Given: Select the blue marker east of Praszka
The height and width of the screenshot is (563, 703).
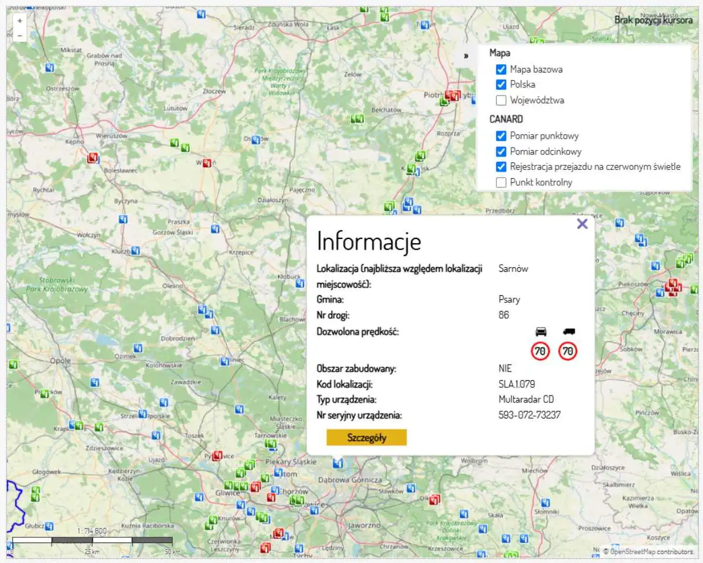Looking at the screenshot, I should (215, 228).
